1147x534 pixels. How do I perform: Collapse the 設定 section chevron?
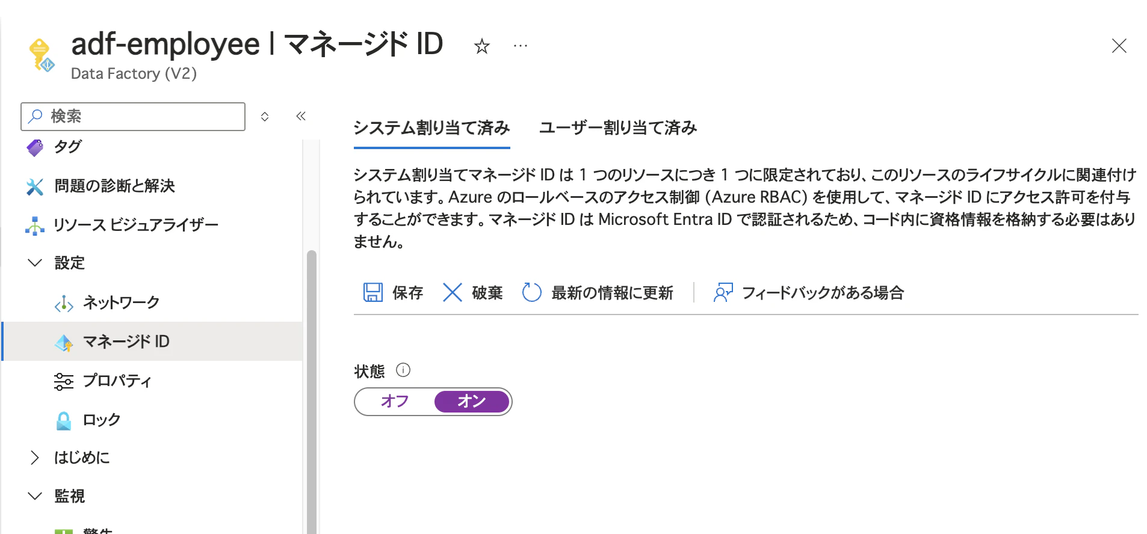pos(35,263)
